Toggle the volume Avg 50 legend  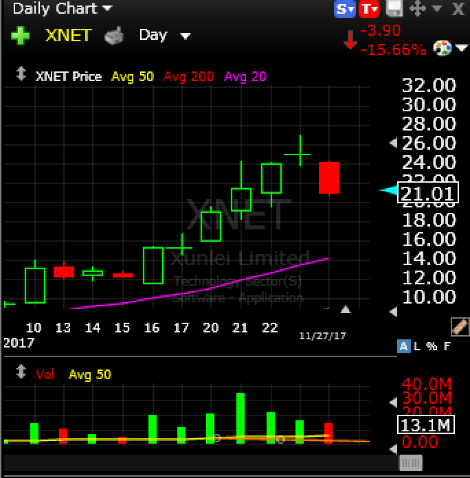pyautogui.click(x=90, y=375)
